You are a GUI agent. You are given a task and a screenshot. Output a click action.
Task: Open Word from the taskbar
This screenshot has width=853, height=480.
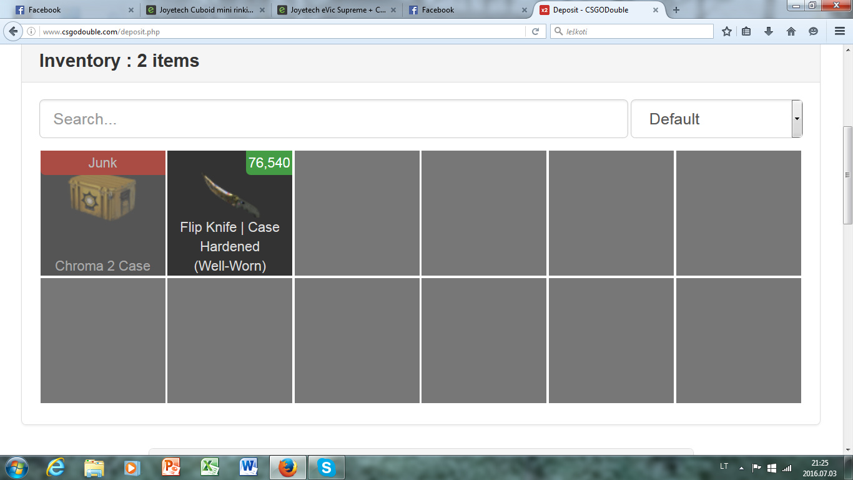pyautogui.click(x=249, y=467)
